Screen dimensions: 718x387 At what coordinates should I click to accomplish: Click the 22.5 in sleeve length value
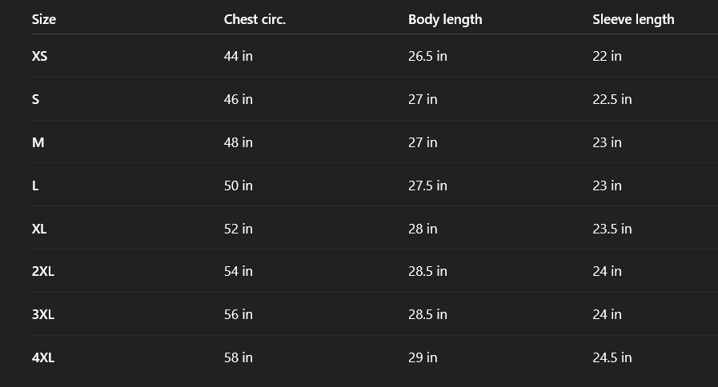click(612, 99)
